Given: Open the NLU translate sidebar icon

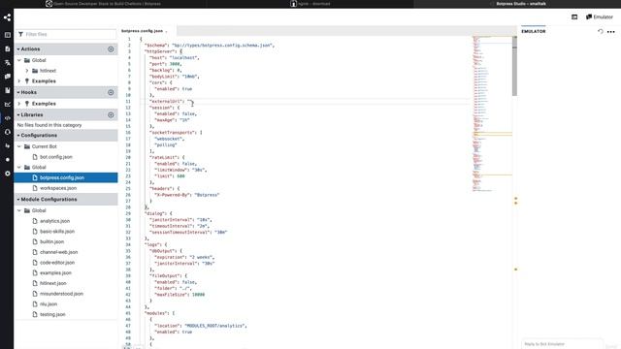Looking at the screenshot, I should point(7,62).
